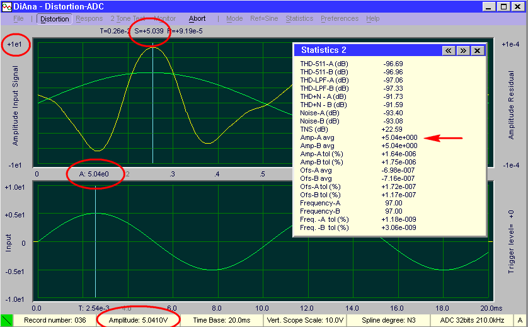The image size is (528, 327).
Task: Click the Time Base: 20.0ms status field
Action: pyautogui.click(x=222, y=320)
